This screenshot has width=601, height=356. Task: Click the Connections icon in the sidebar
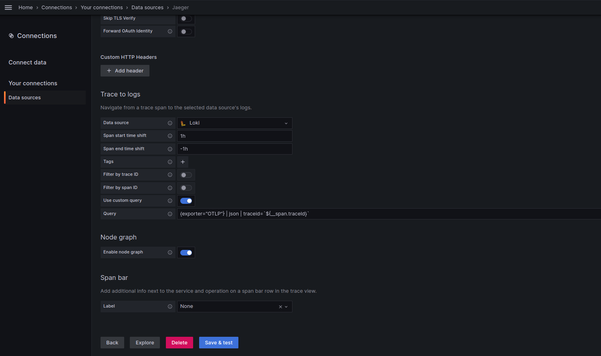pos(11,36)
